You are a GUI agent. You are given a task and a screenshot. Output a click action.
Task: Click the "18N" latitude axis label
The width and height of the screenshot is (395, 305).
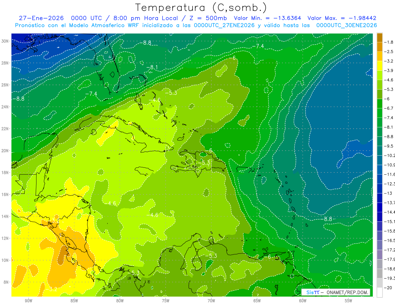[5, 172]
